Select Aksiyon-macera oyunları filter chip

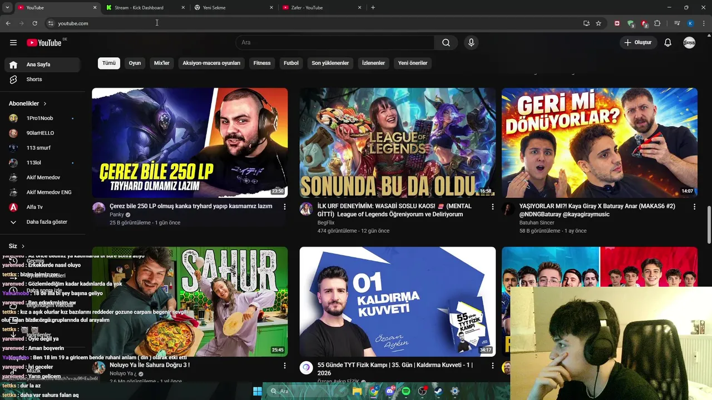point(211,63)
